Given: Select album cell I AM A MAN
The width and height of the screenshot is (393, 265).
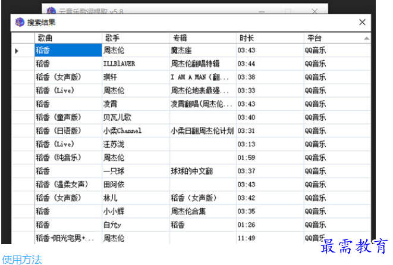Looking at the screenshot, I should pos(203,77).
